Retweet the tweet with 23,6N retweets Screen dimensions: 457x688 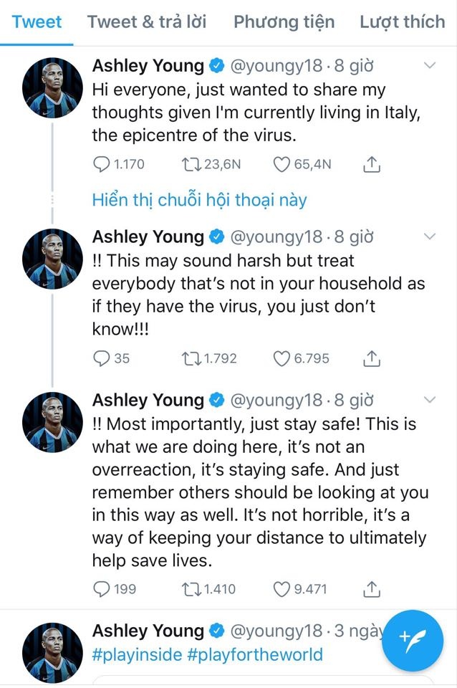pyautogui.click(x=192, y=163)
